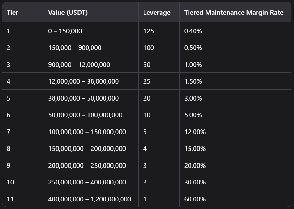Click the 150,000 – 900,000 value cell
The width and height of the screenshot is (294, 209).
pyautogui.click(x=75, y=48)
